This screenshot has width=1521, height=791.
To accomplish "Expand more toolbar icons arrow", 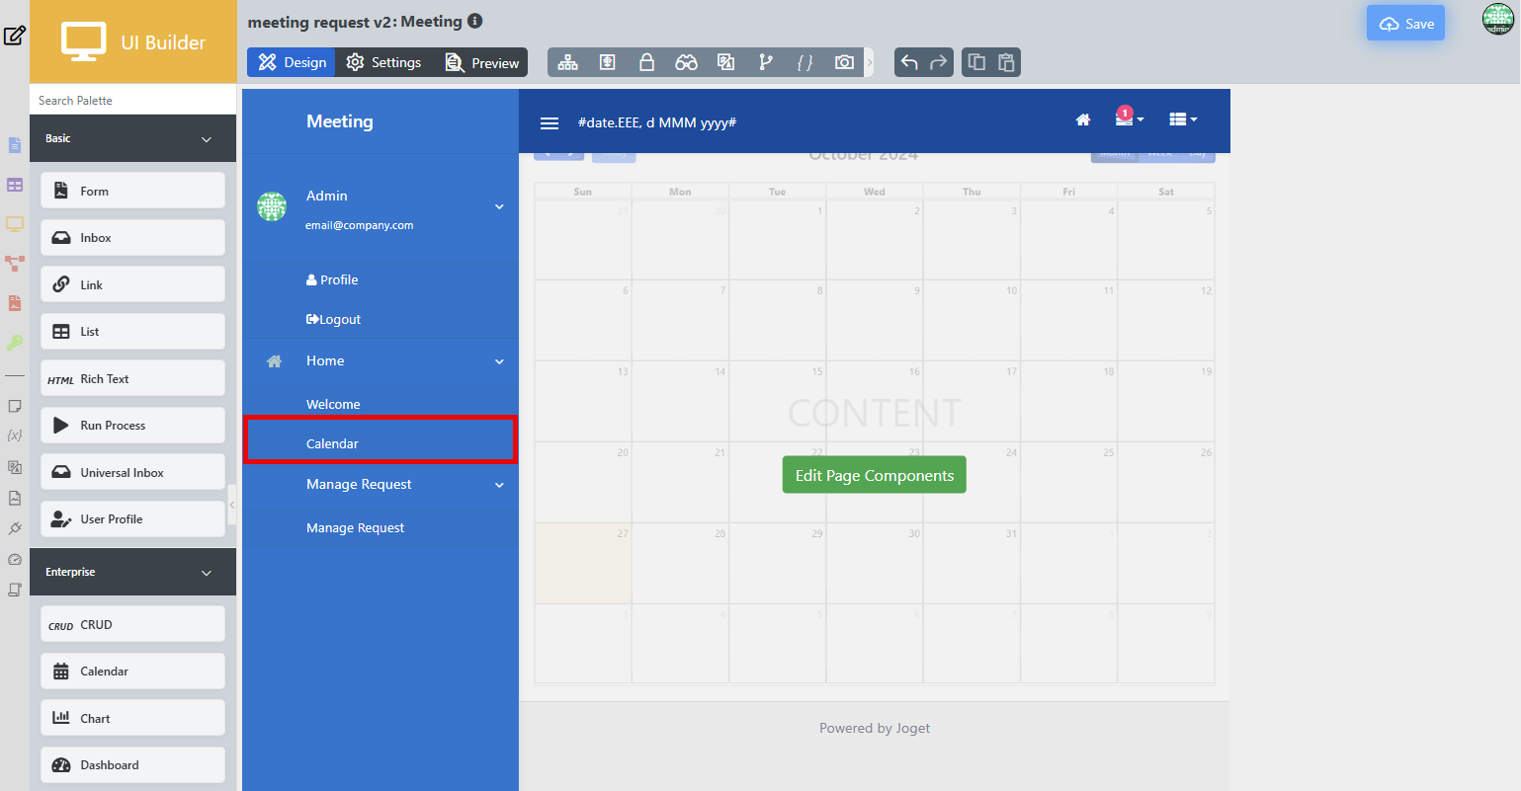I will (870, 62).
